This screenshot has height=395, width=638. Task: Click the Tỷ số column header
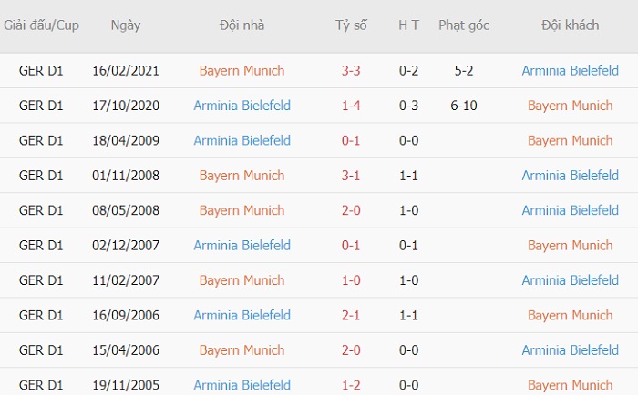tap(351, 25)
